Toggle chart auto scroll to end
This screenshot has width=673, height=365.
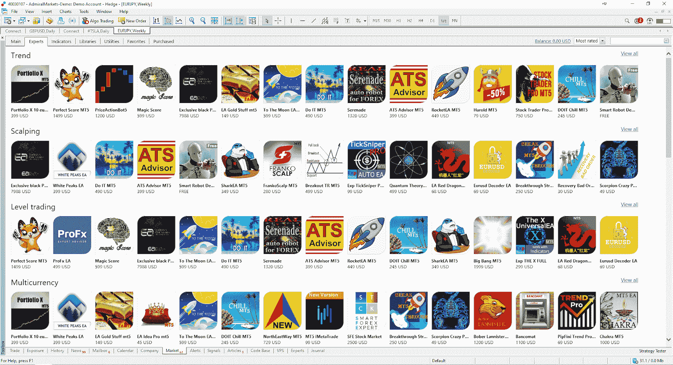(228, 21)
